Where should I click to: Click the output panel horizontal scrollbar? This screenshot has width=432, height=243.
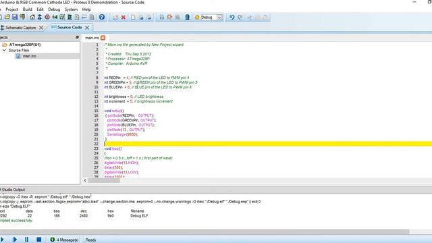[205, 232]
